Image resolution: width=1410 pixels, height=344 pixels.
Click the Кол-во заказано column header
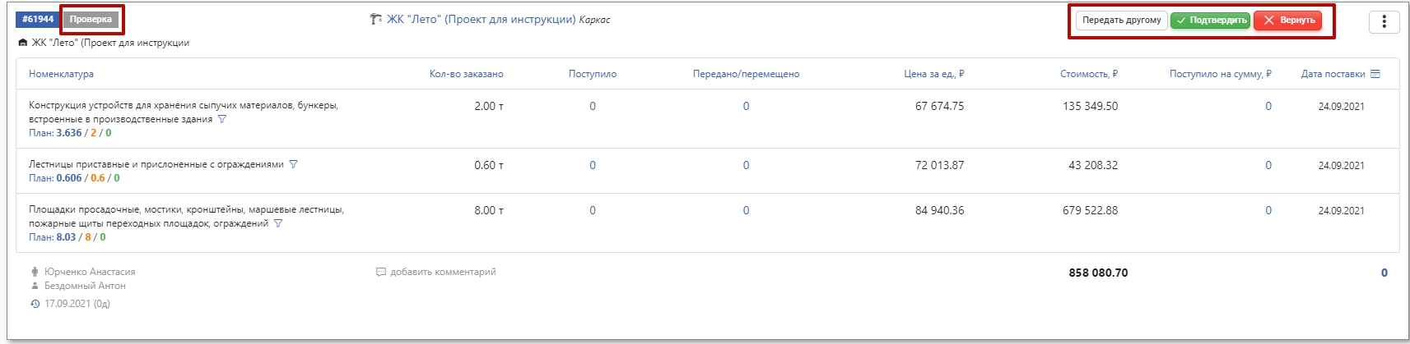[466, 74]
